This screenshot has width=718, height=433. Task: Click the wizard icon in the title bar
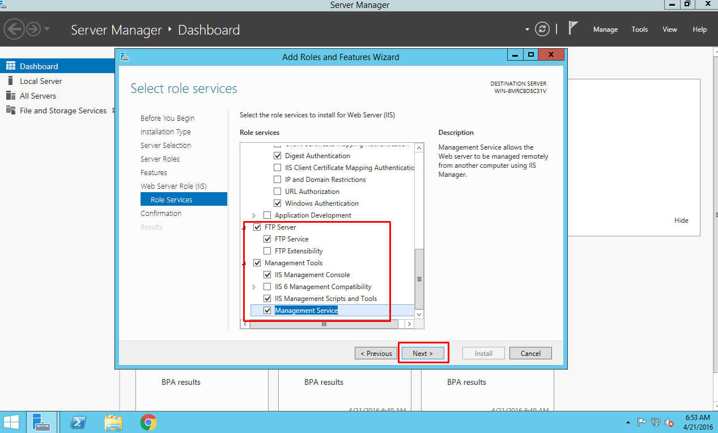(x=125, y=57)
